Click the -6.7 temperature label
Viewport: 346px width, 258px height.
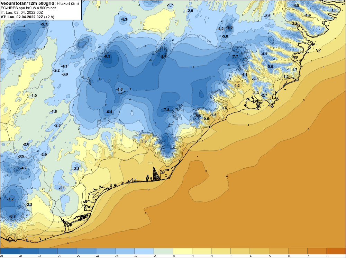(x=12, y=216)
